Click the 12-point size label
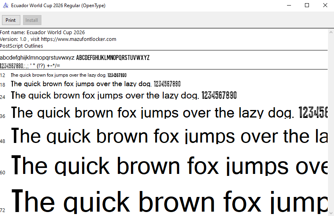The width and height of the screenshot is (334, 216). pyautogui.click(x=3, y=75)
